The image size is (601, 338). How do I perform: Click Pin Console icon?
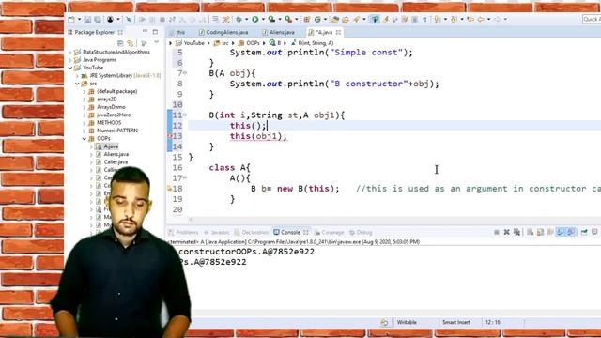tap(584, 232)
